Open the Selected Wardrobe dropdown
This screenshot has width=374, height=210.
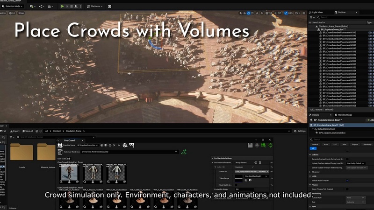click(x=129, y=152)
